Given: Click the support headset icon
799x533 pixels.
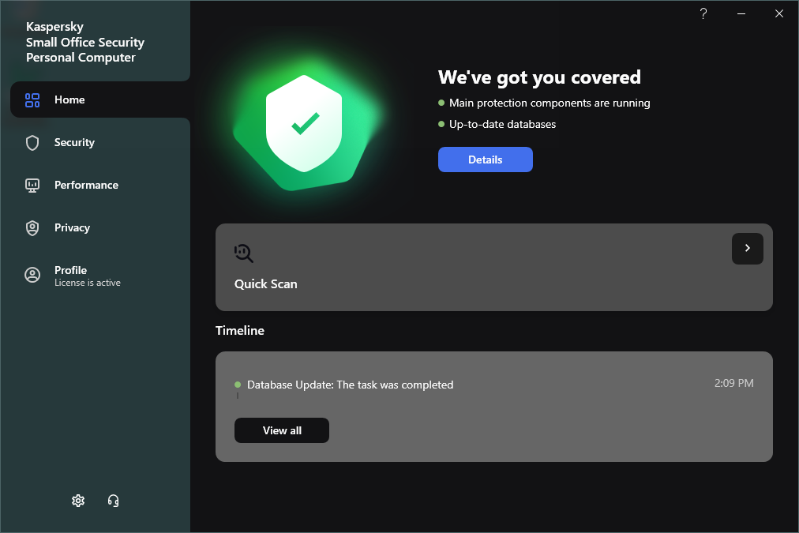Looking at the screenshot, I should [114, 501].
